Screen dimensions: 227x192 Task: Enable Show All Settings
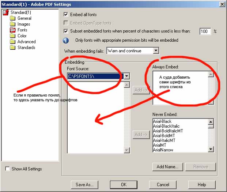tap(7, 169)
